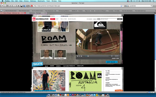The width and height of the screenshot is (156, 97).
Task: Fast-forward the video with the forward button
Action: click(x=81, y=56)
